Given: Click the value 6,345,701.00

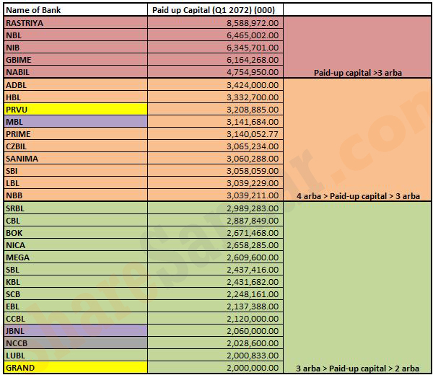Looking at the screenshot, I should pyautogui.click(x=253, y=48).
